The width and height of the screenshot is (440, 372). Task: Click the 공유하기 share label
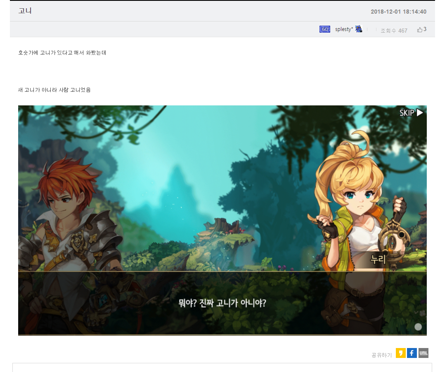tap(381, 355)
